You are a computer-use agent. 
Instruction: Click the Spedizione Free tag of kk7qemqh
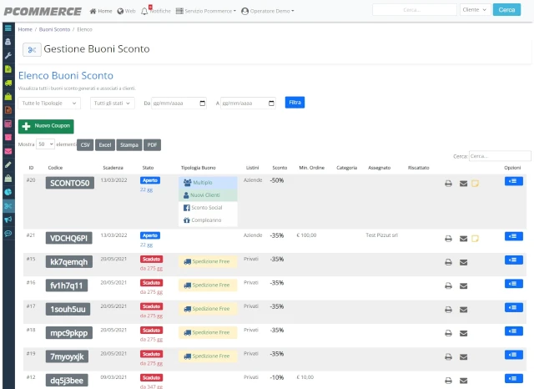208,262
